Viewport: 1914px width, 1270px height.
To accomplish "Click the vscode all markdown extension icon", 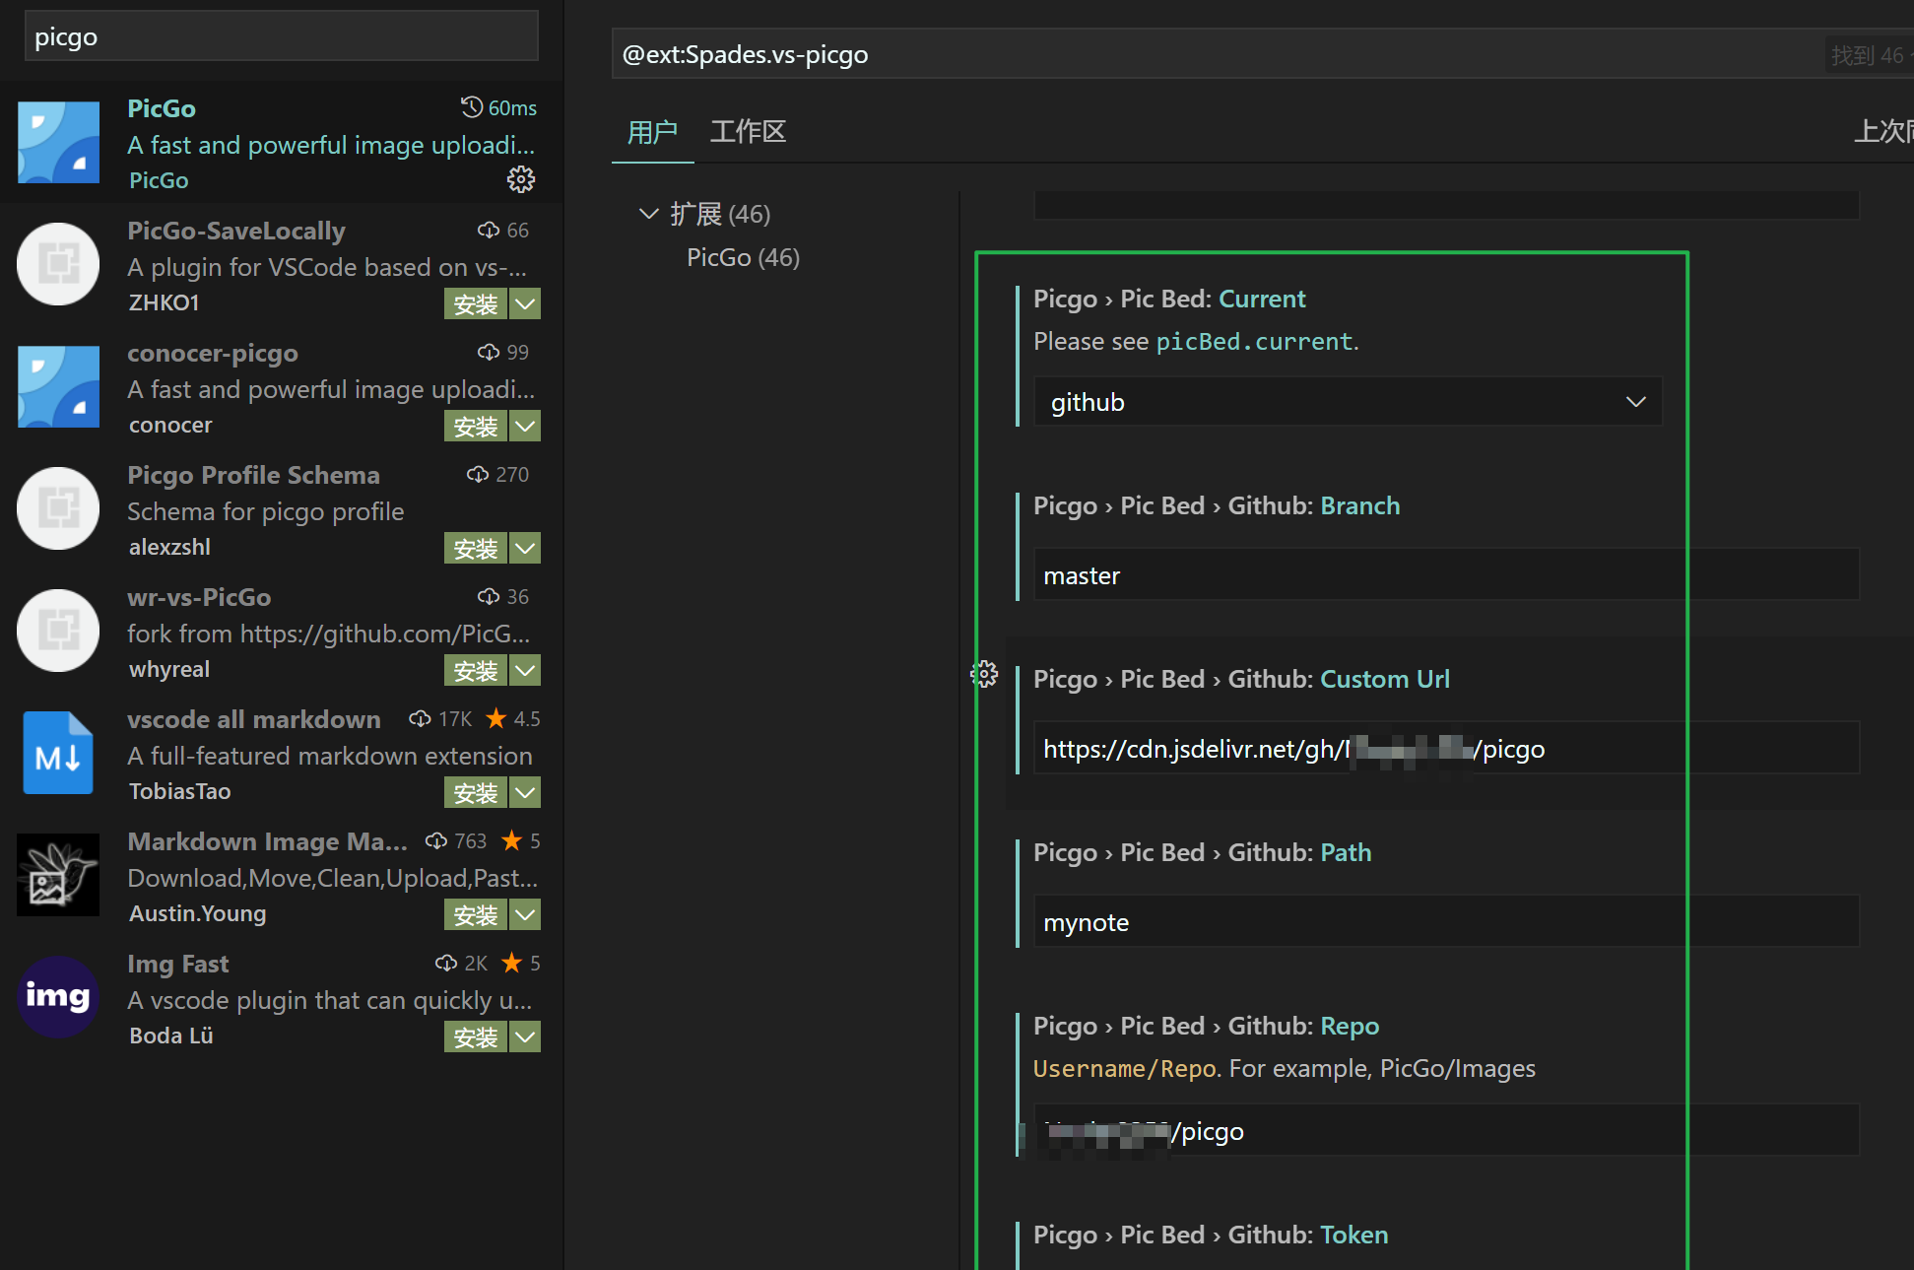I will tap(58, 754).
